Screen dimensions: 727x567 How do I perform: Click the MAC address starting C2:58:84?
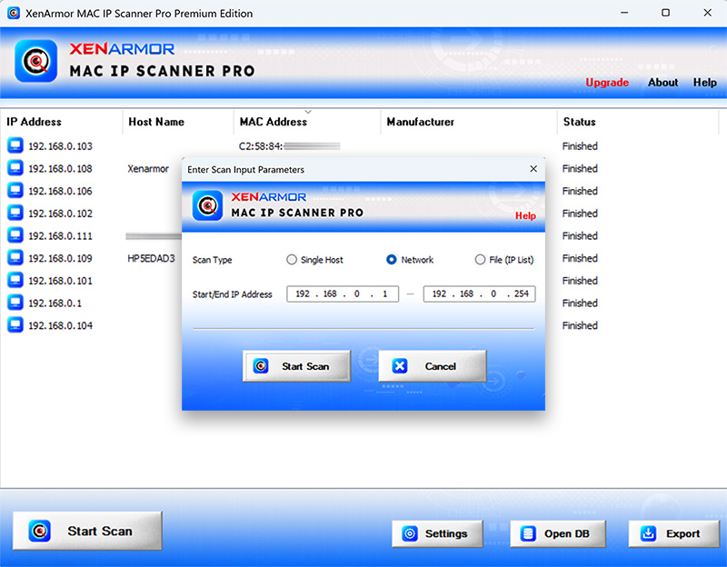289,146
